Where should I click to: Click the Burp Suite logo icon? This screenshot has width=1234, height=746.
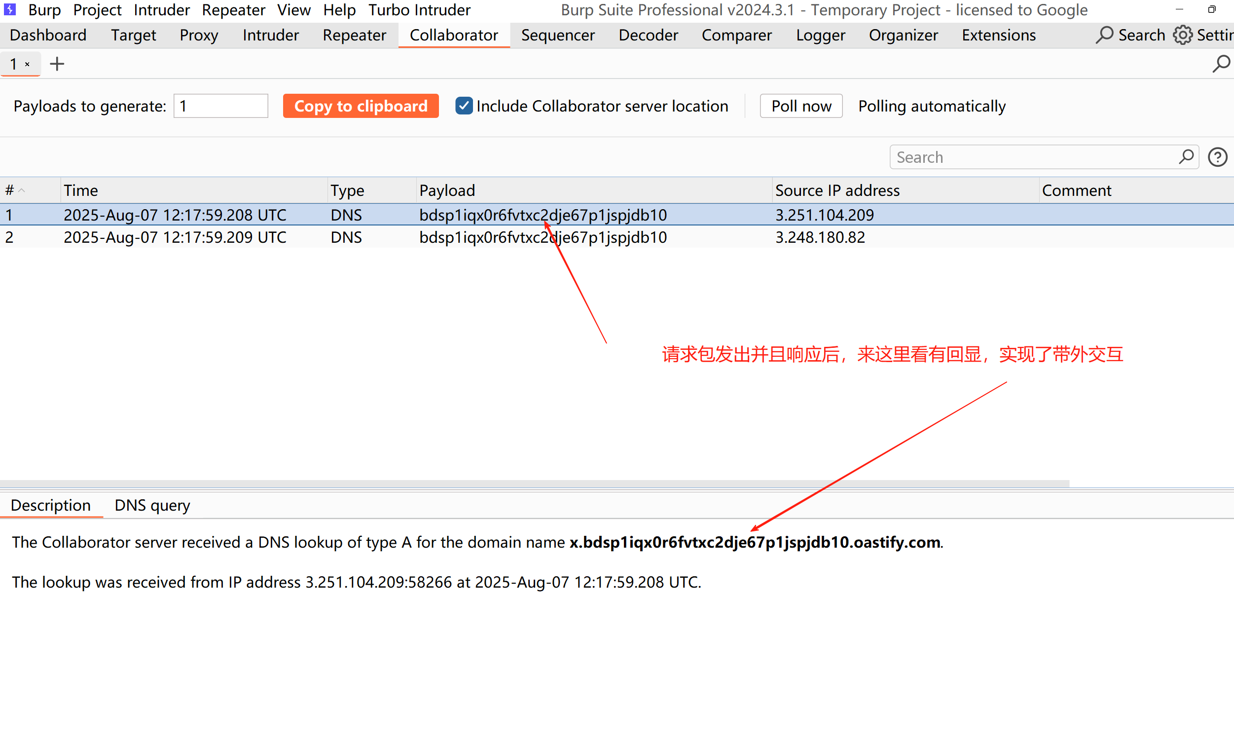(10, 9)
